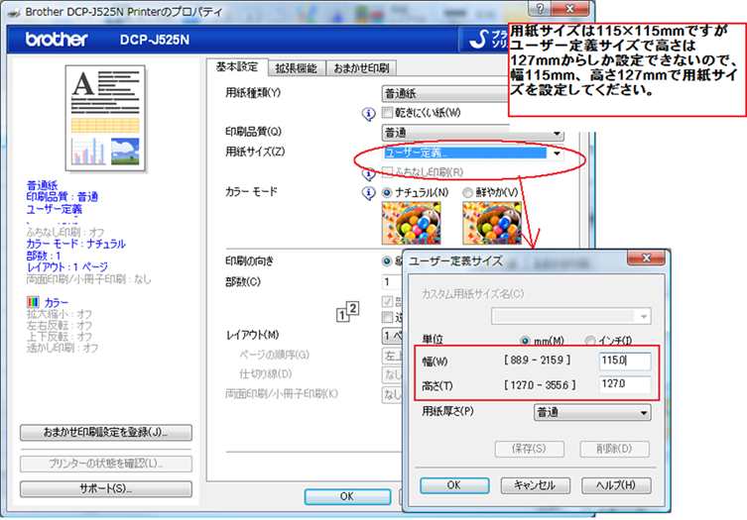Open the 両面印刷/小冊子印刷 dropdown

(x=393, y=394)
